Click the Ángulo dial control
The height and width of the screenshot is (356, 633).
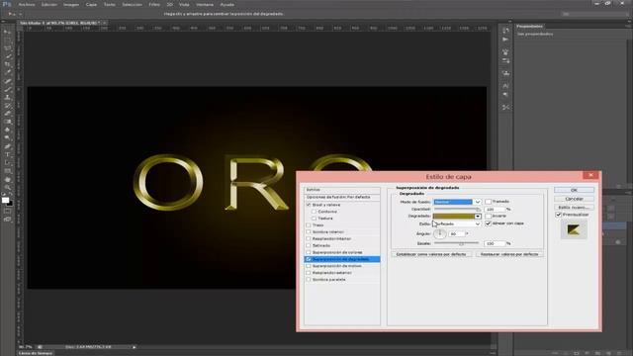pyautogui.click(x=439, y=233)
